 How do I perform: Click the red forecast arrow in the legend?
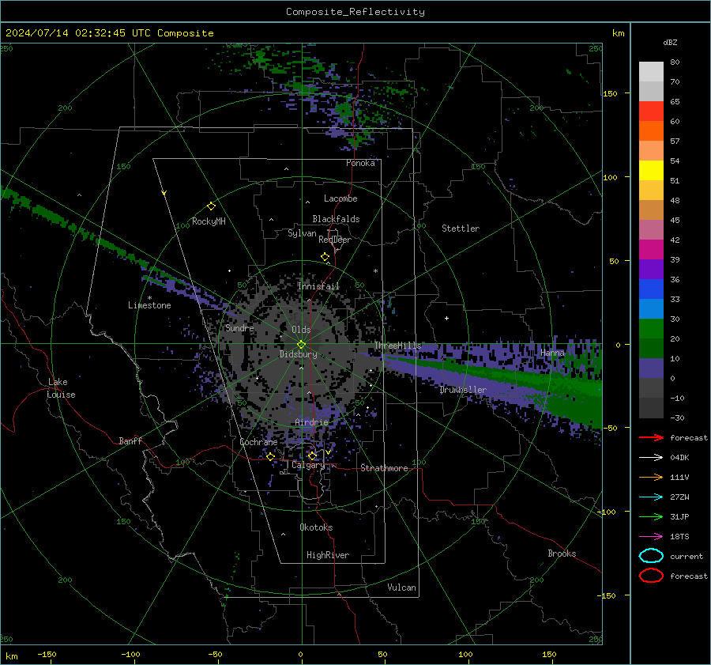coord(651,437)
